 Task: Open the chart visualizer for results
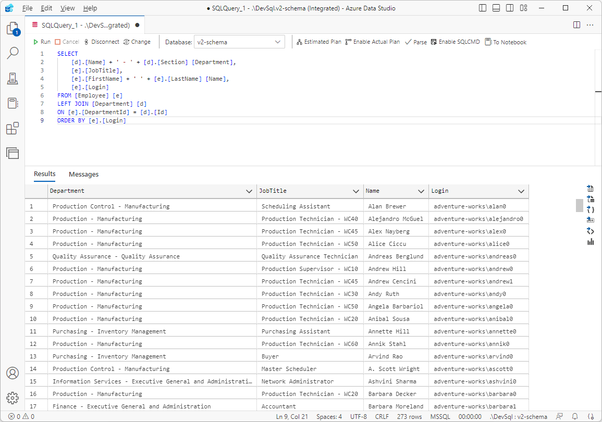590,241
